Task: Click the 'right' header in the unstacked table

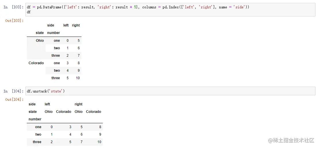Action: [78, 104]
